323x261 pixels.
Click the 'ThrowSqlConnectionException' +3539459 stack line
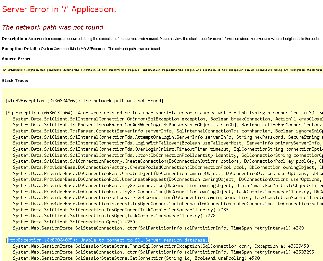[161, 246]
